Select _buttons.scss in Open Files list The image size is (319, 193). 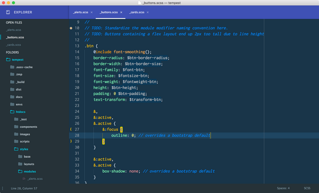pos(15,37)
